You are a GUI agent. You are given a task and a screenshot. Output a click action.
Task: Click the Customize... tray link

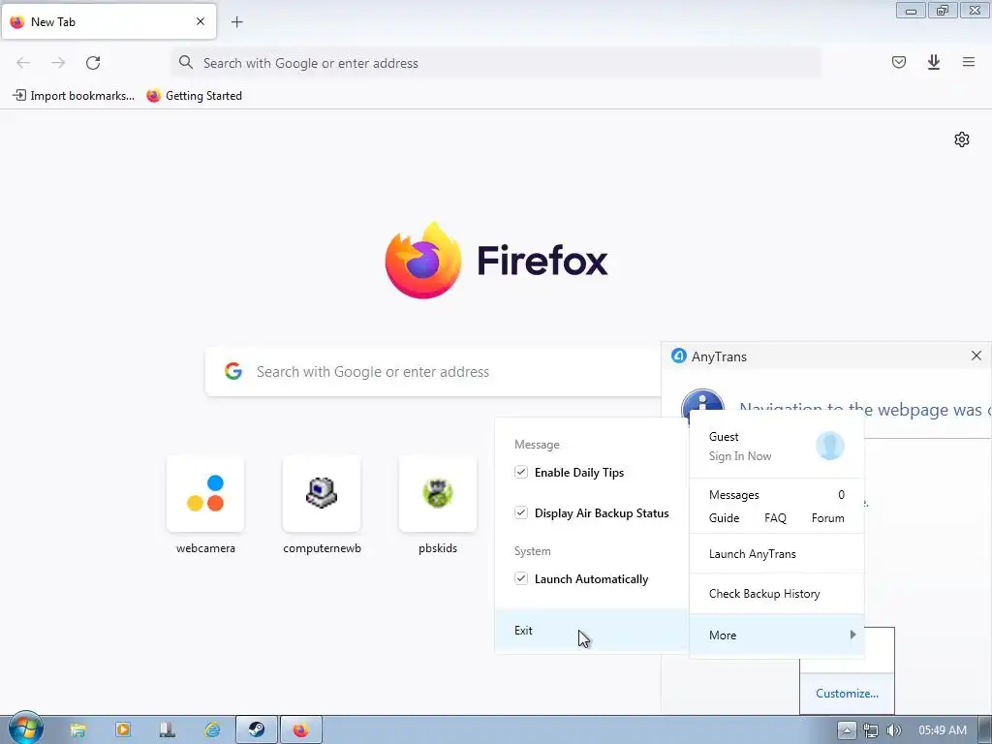[847, 694]
